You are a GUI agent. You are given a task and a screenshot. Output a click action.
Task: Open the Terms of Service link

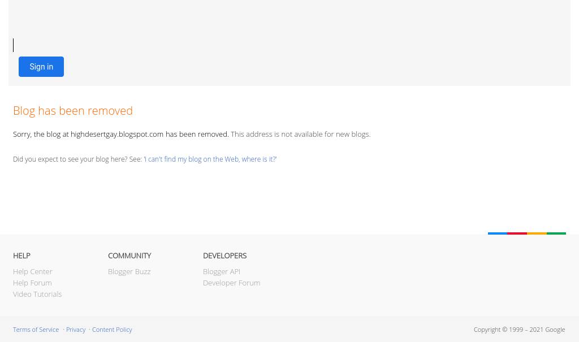click(x=36, y=330)
